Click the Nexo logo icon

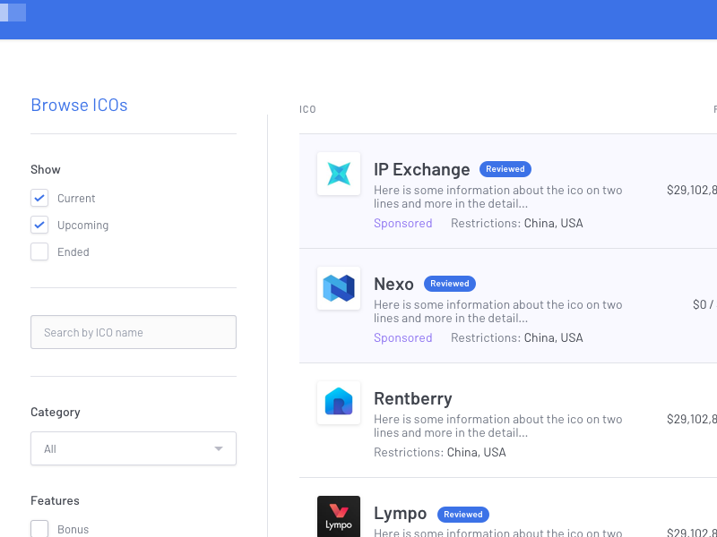pyautogui.click(x=339, y=288)
